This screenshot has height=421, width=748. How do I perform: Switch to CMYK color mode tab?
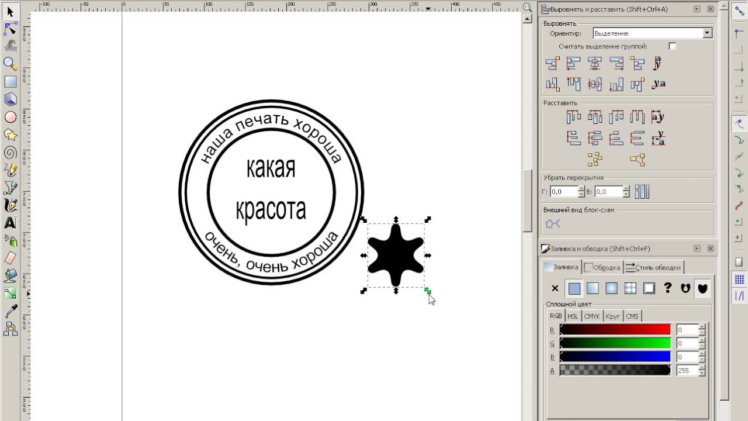(x=592, y=316)
